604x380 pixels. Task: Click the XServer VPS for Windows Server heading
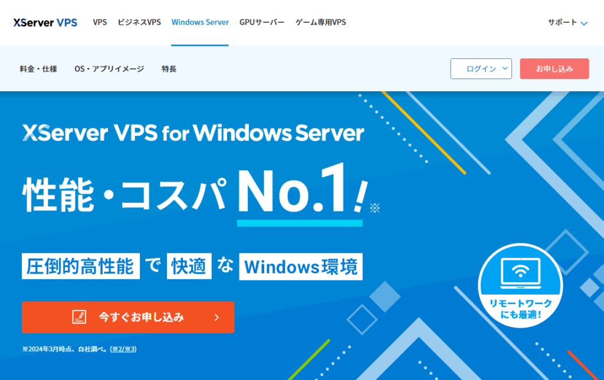193,133
